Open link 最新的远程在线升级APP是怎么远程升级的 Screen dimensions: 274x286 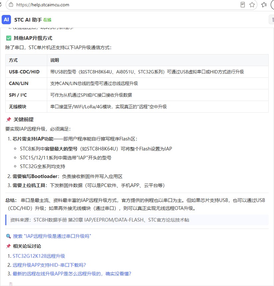coord(72,274)
